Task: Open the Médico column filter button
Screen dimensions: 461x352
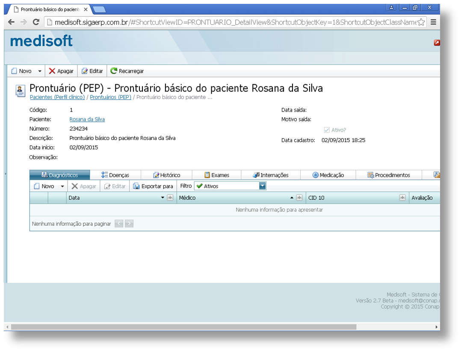Action: 299,198
